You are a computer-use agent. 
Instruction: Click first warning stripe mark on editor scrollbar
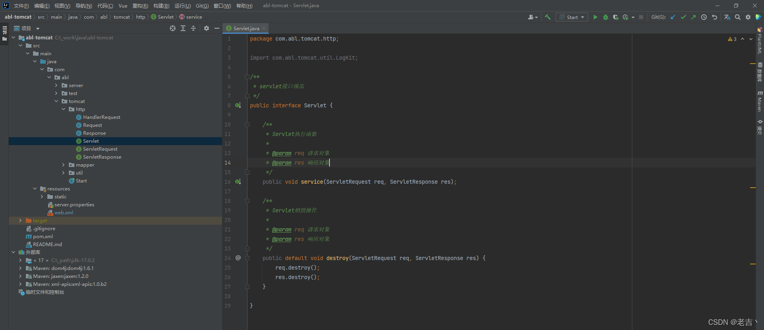752,64
